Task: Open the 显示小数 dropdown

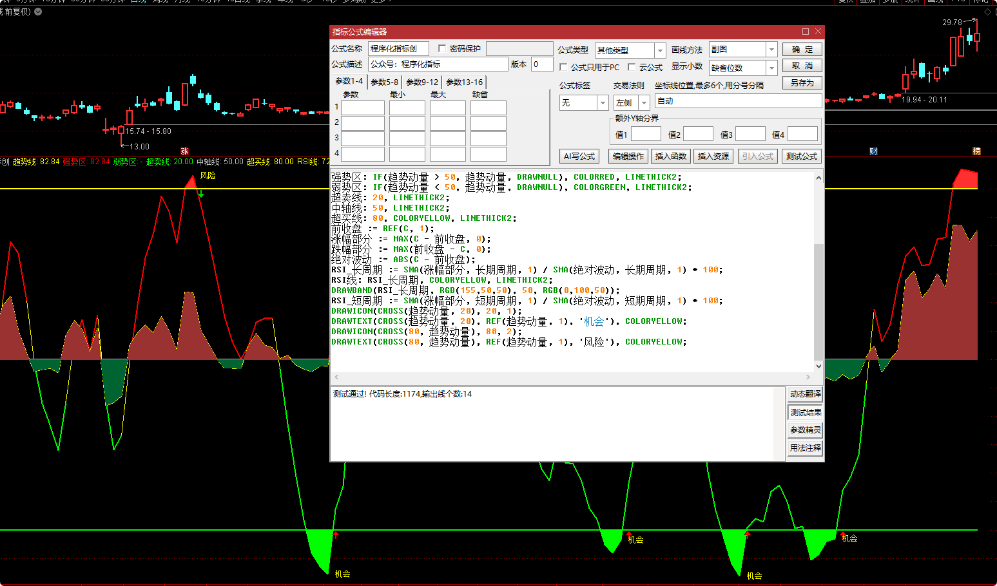Action: (771, 68)
